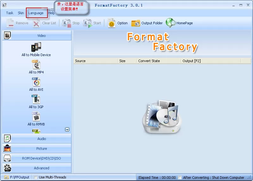Screen dimensions: 253x181
Task: Open the Help menu
Action: coord(51,13)
